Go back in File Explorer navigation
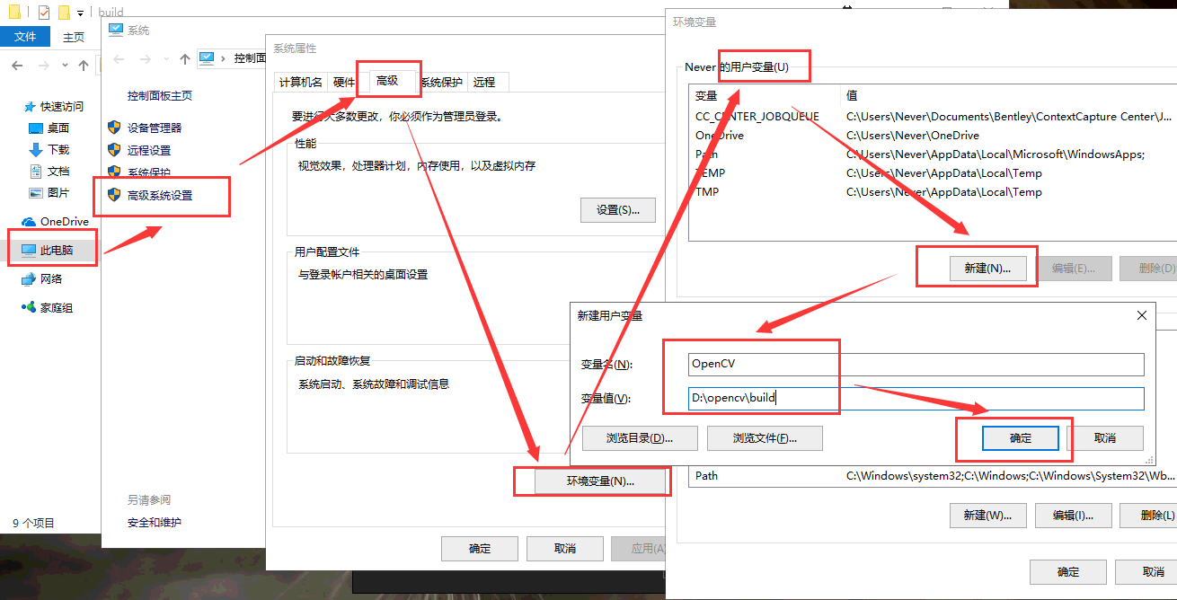 tap(18, 65)
